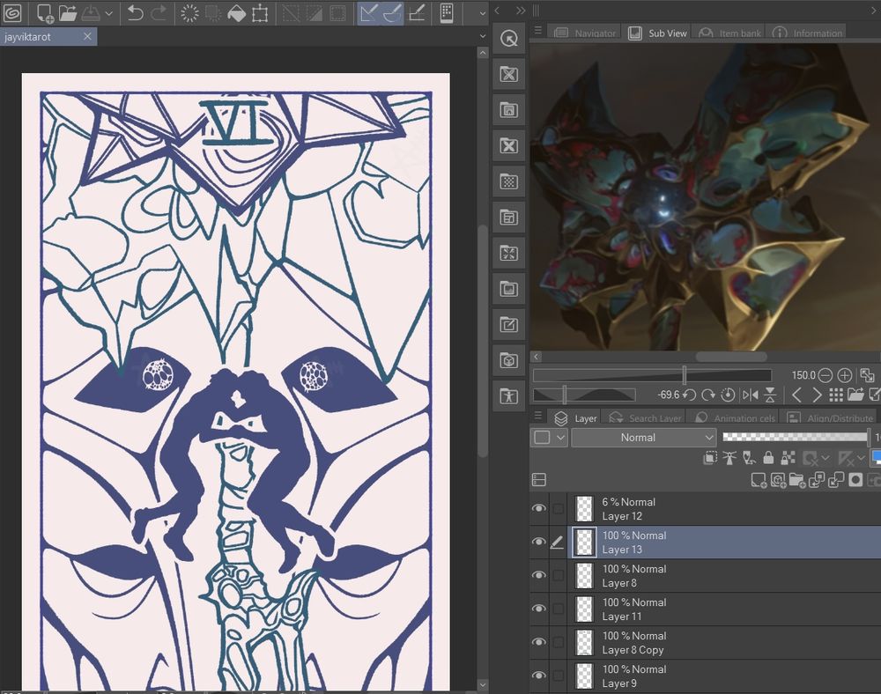Close the jayviktarot canvas tab

coord(87,37)
